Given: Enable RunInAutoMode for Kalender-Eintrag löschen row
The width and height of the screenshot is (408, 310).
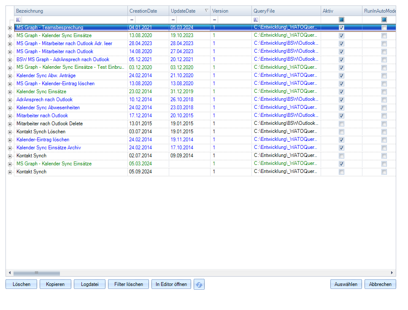Looking at the screenshot, I should pos(384,140).
